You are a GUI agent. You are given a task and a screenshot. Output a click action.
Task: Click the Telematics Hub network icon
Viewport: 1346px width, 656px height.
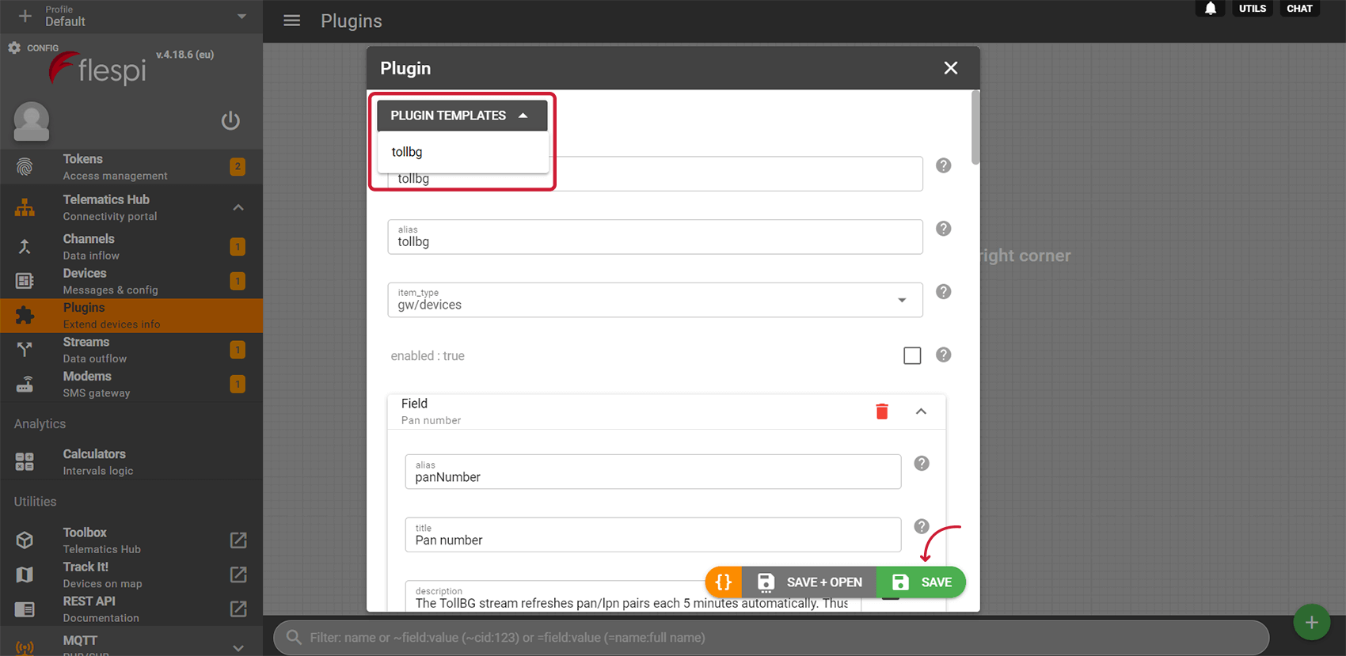click(25, 207)
